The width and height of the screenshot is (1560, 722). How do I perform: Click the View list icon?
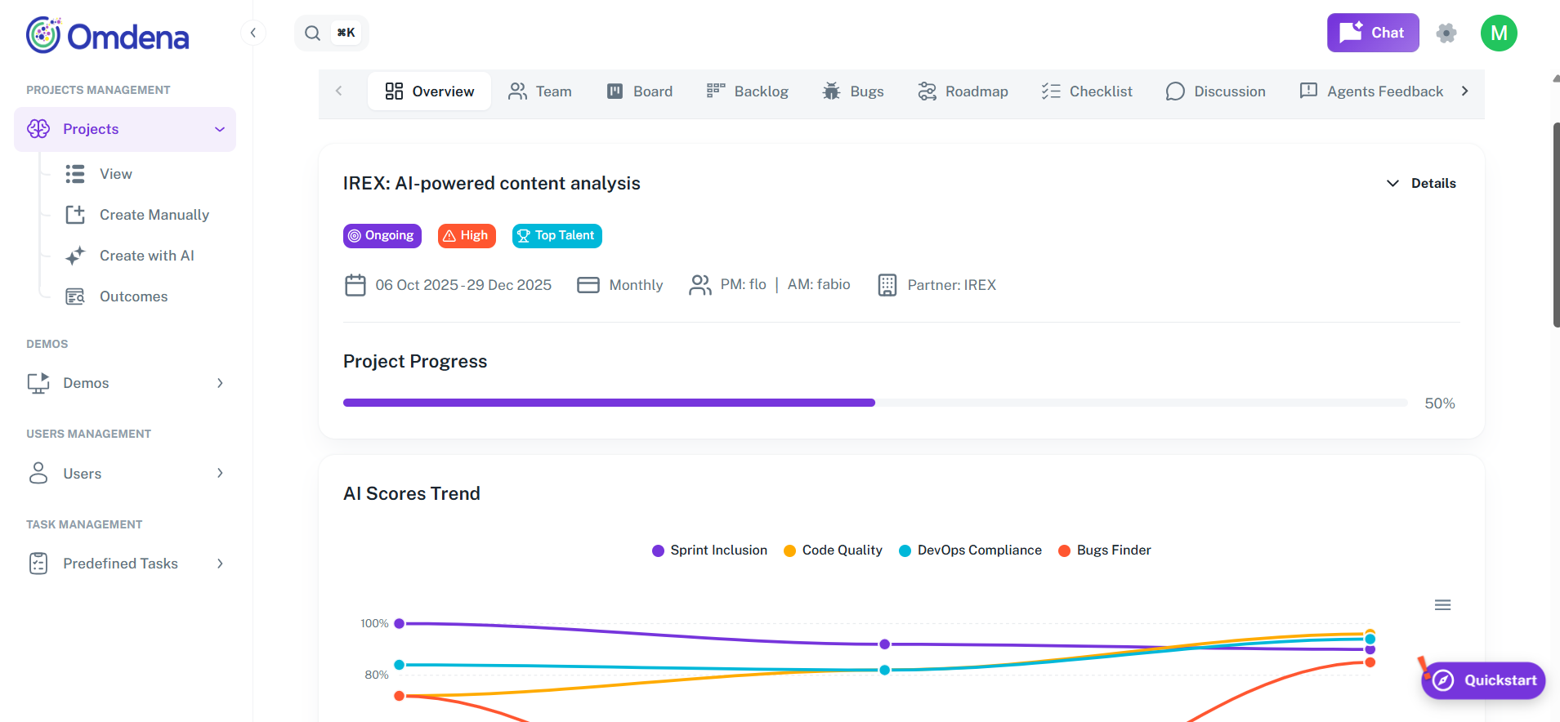(75, 174)
